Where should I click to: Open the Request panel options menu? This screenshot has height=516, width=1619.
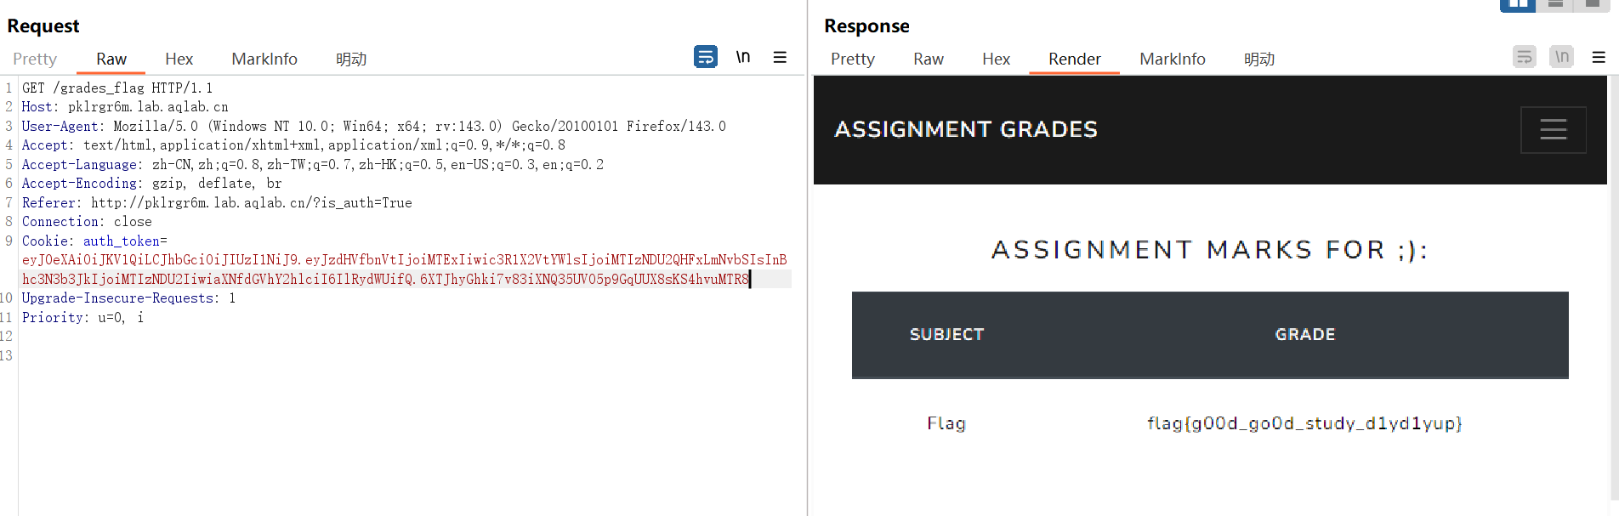click(780, 57)
